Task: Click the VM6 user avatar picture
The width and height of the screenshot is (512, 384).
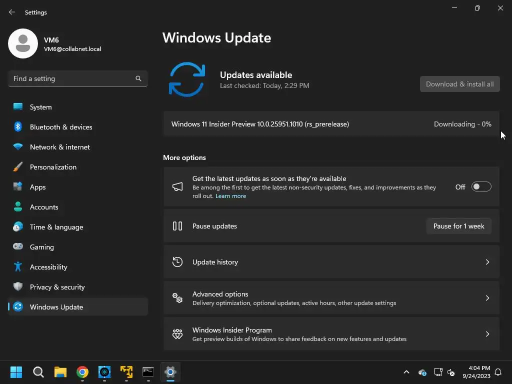Action: pos(23,43)
